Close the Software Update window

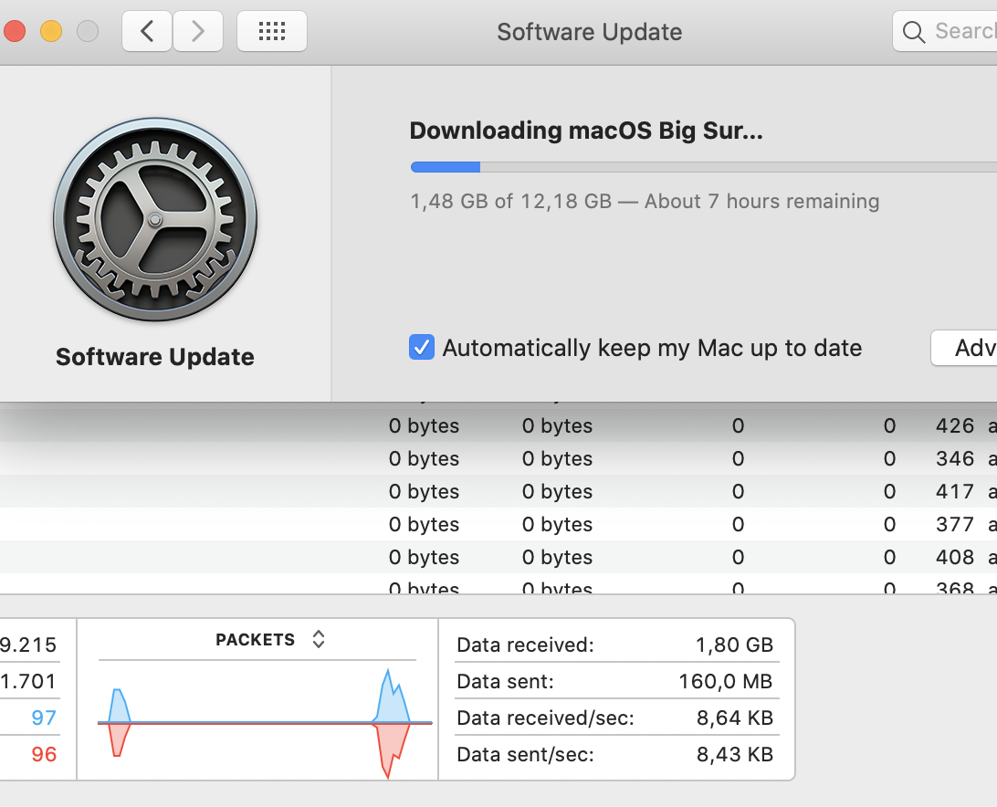14,31
